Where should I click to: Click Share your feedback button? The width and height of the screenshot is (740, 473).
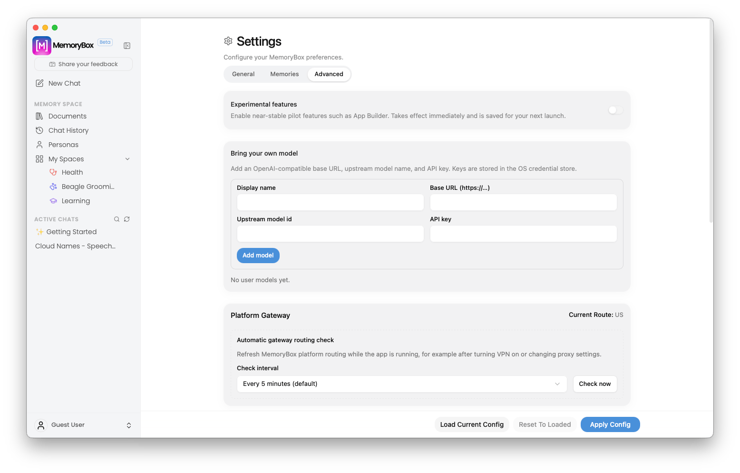(x=83, y=64)
